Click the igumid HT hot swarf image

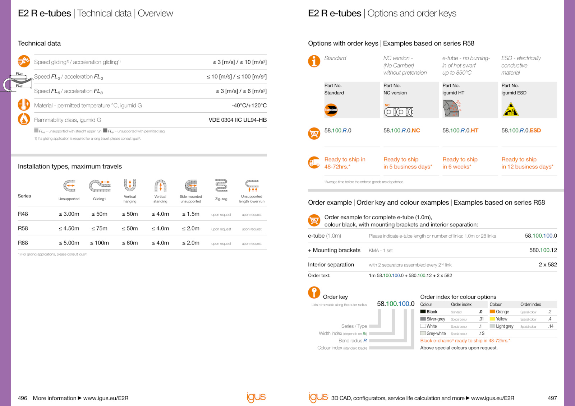452,108
